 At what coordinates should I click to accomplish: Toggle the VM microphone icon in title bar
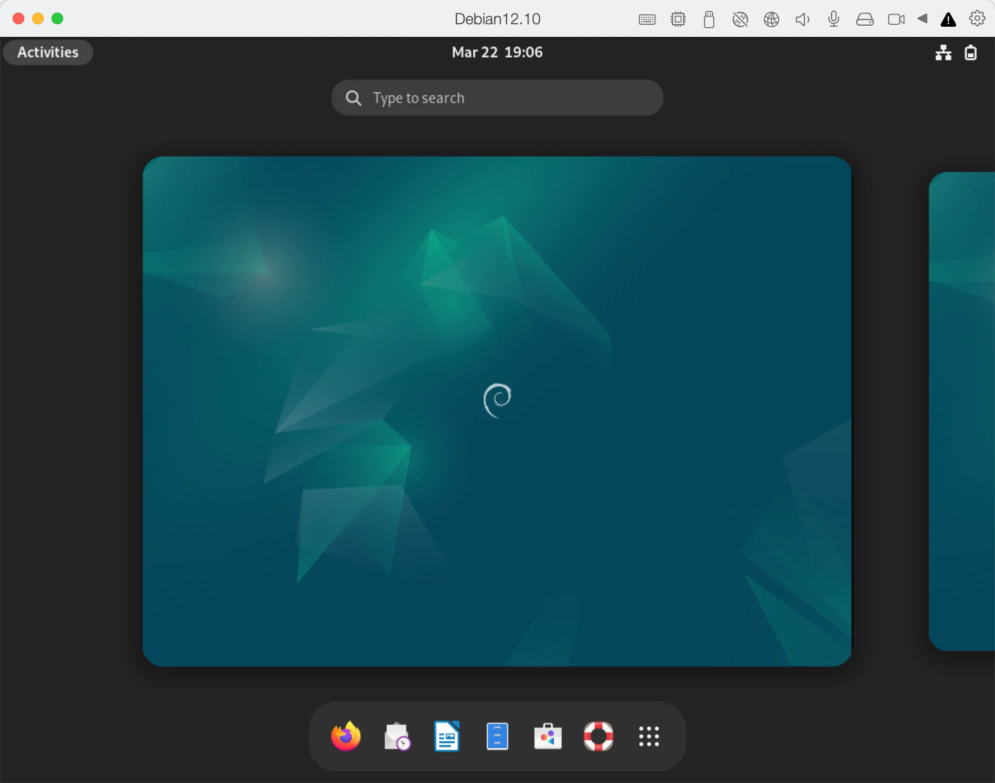(833, 19)
